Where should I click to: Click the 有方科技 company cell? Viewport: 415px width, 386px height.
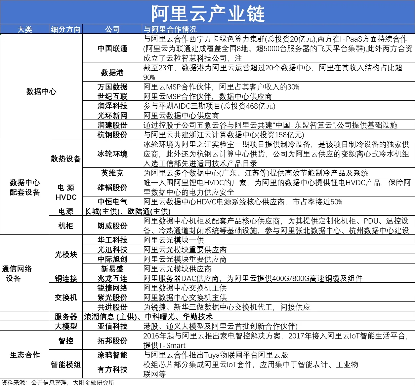112,369
